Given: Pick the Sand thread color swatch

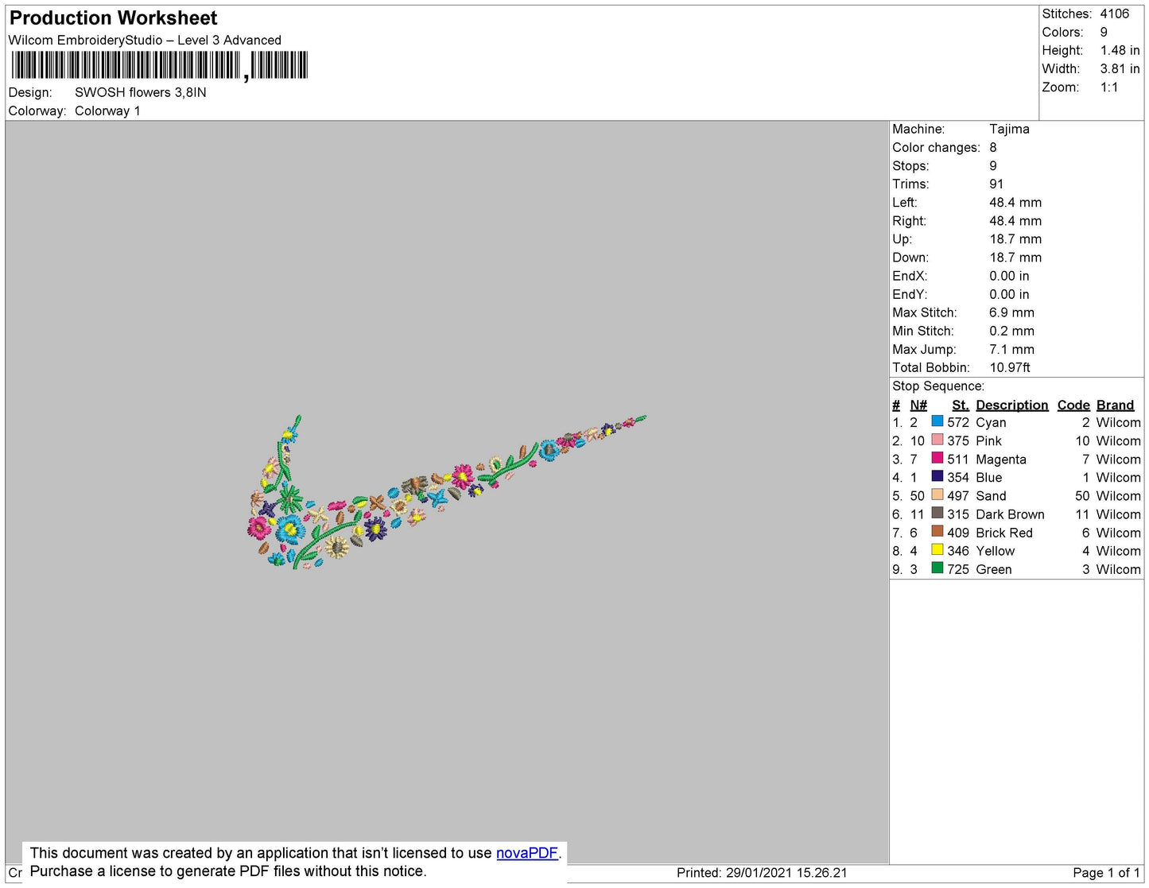Looking at the screenshot, I should pos(937,494).
